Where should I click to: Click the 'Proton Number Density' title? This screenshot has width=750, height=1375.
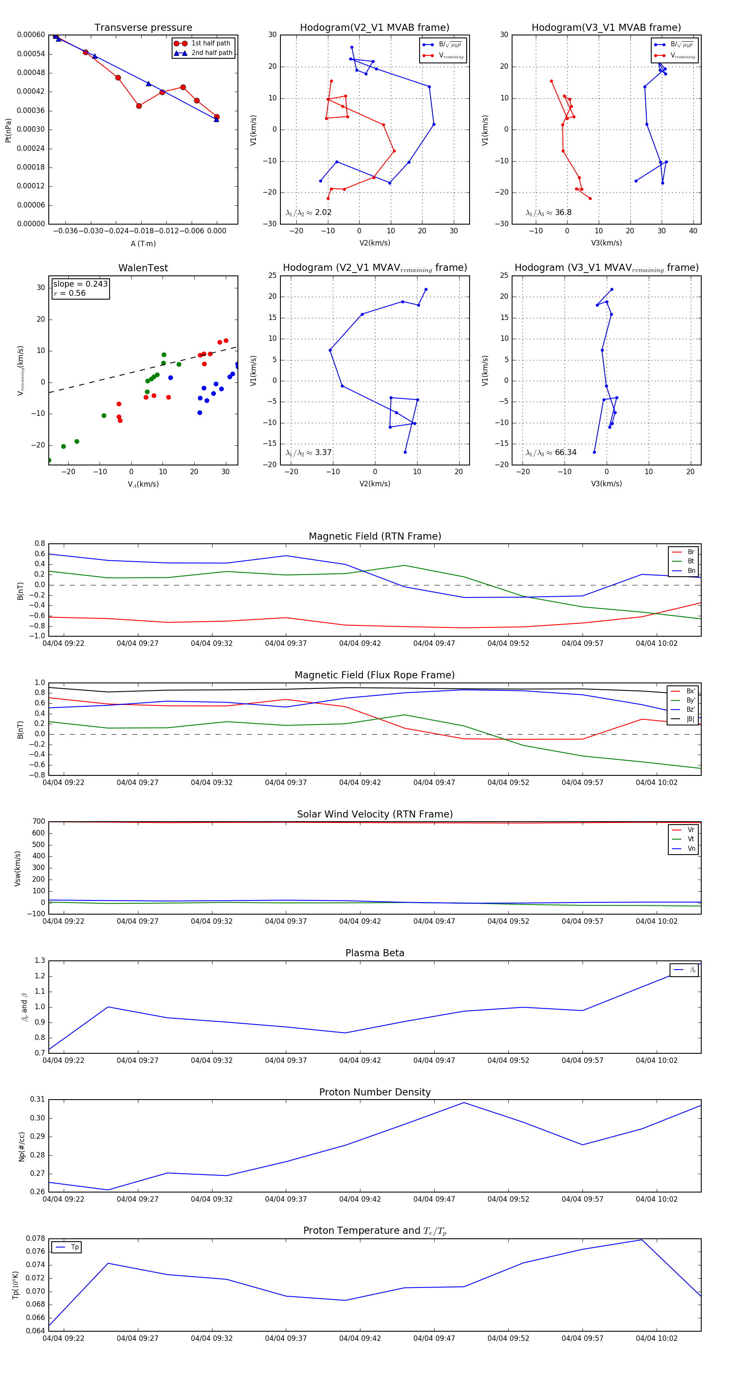[375, 1092]
